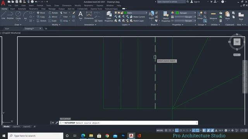Screen dimensions: 248x139
Task: Toggle Clean Screen in status bar
Action: coord(242,131)
